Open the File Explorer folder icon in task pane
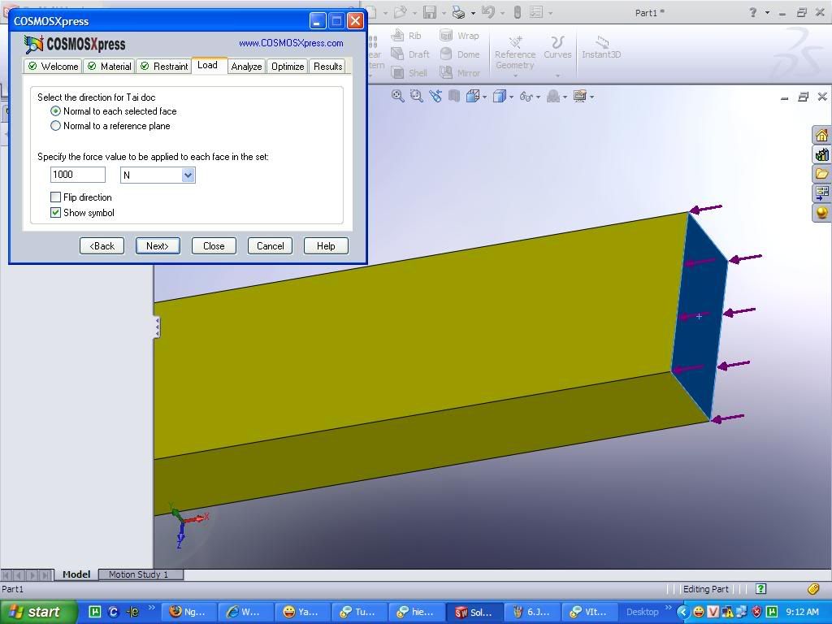Screen dimensions: 832x624 [x=821, y=174]
